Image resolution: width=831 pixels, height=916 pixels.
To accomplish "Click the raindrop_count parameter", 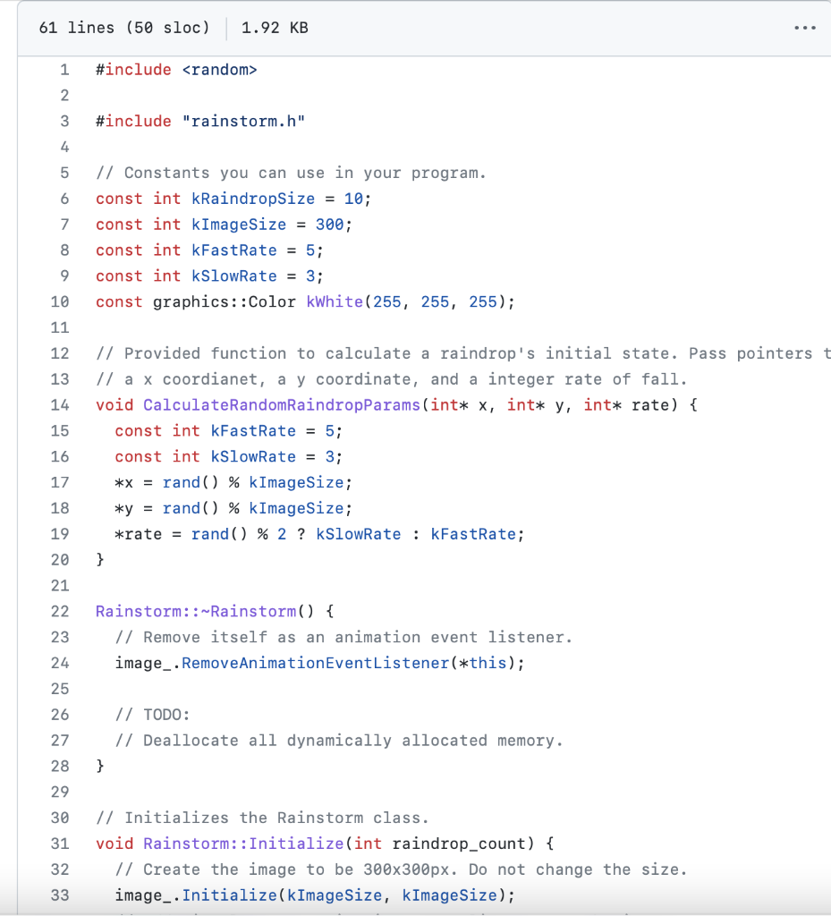I will [459, 844].
